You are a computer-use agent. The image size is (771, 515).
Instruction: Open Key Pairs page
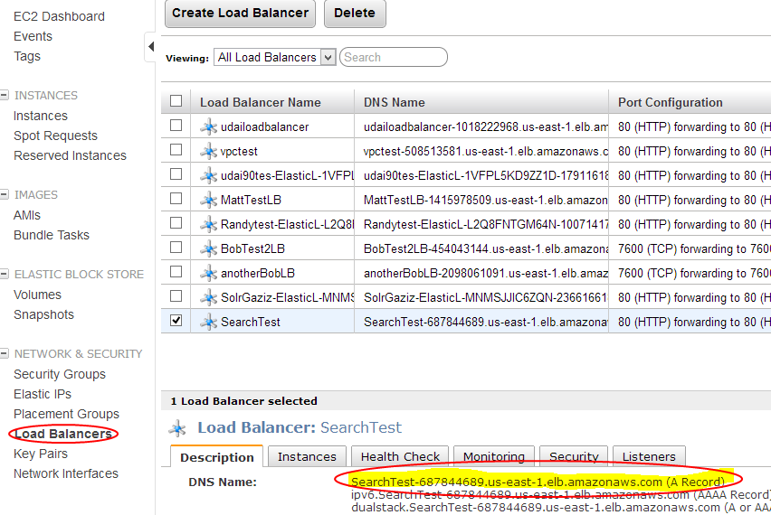tap(41, 454)
